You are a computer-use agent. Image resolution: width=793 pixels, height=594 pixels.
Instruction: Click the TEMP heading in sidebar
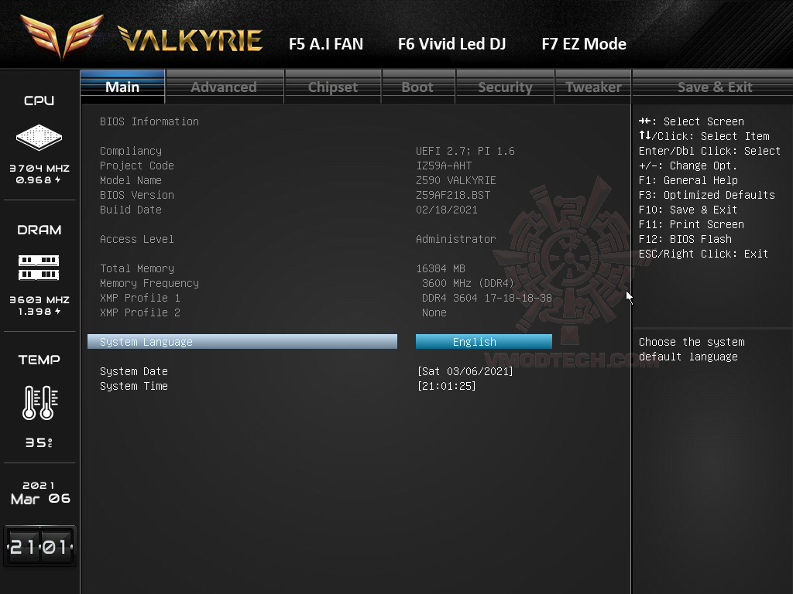tap(39, 360)
